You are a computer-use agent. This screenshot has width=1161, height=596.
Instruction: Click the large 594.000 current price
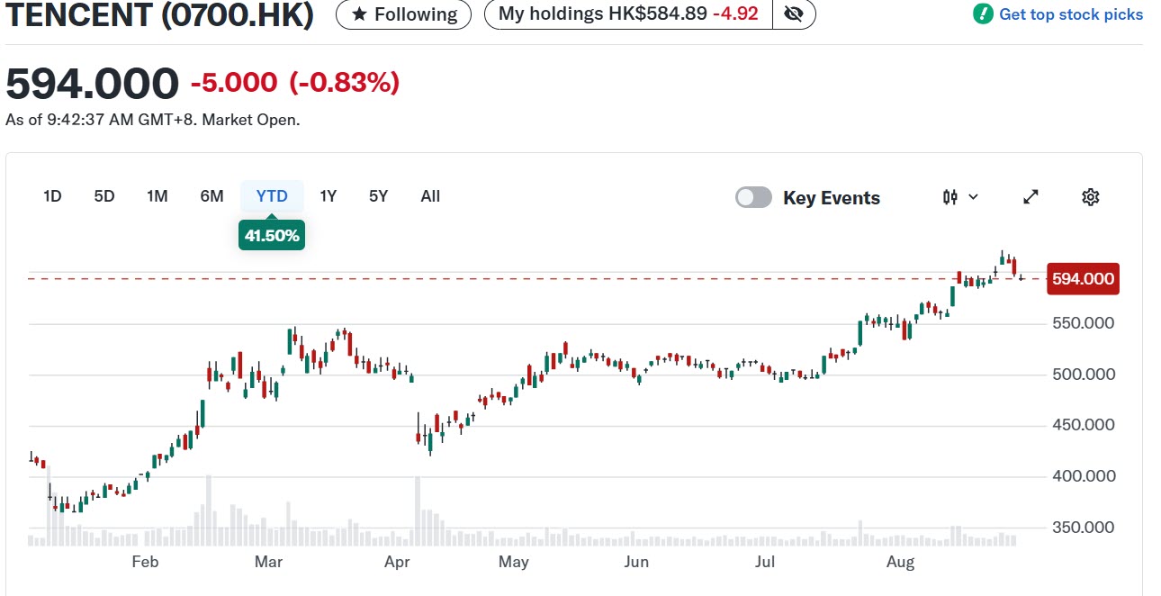point(92,84)
